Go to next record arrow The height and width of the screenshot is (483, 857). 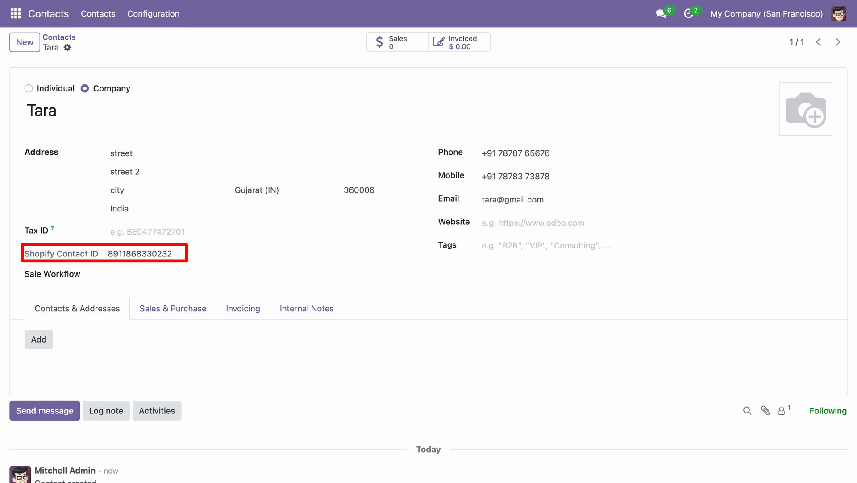point(838,42)
